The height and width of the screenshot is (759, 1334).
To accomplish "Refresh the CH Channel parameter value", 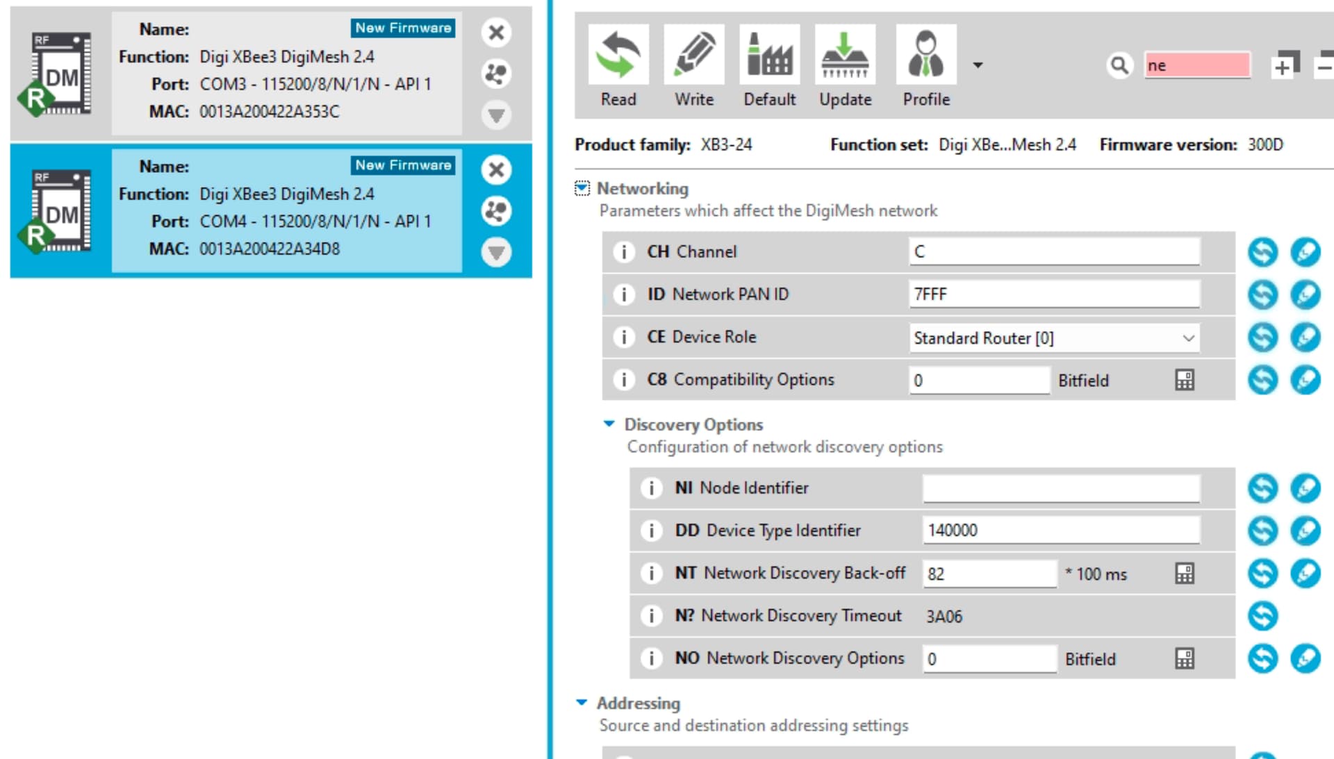I will coord(1262,252).
